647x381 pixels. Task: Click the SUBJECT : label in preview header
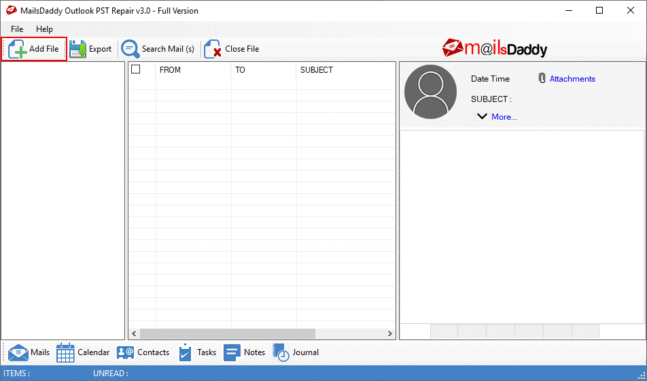pyautogui.click(x=491, y=99)
